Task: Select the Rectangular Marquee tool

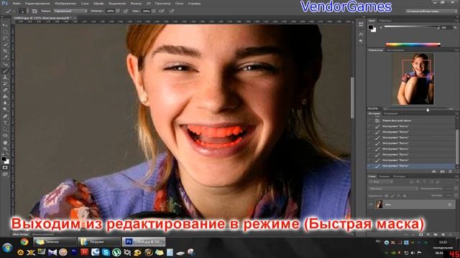Action: point(5,32)
